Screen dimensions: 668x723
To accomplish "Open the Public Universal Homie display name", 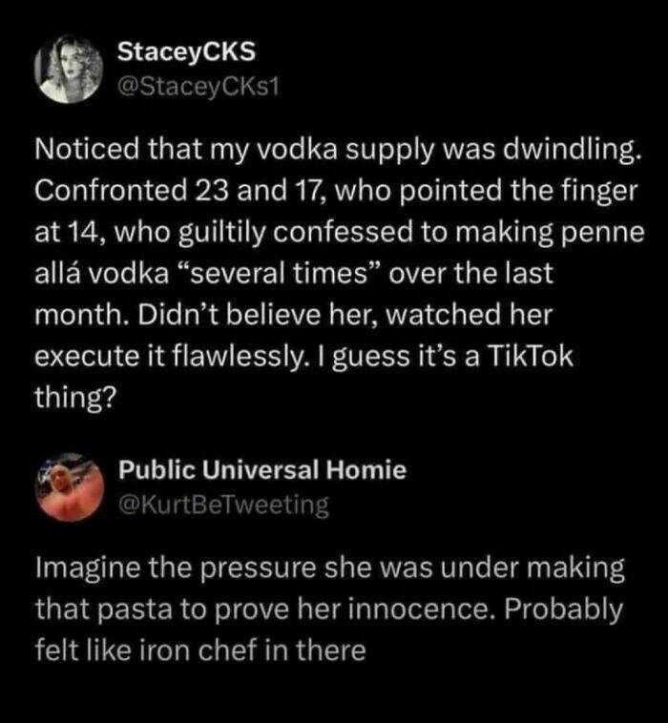I will click(x=262, y=470).
